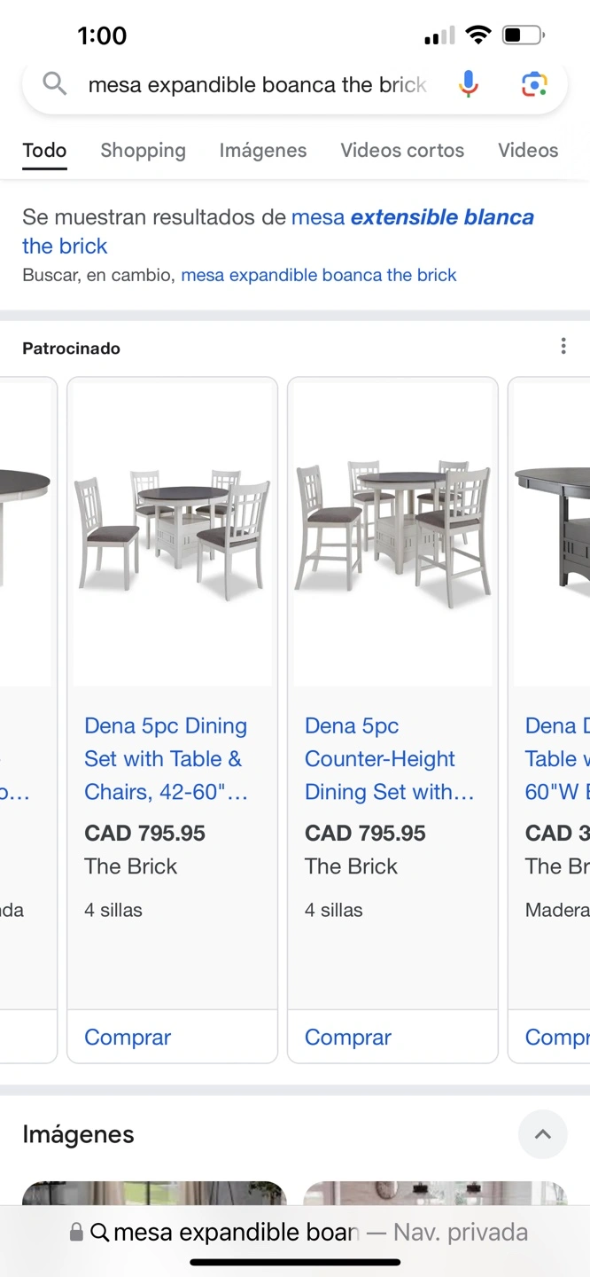Open the sponsored section three-dot menu
The image size is (590, 1277).
pos(563,347)
